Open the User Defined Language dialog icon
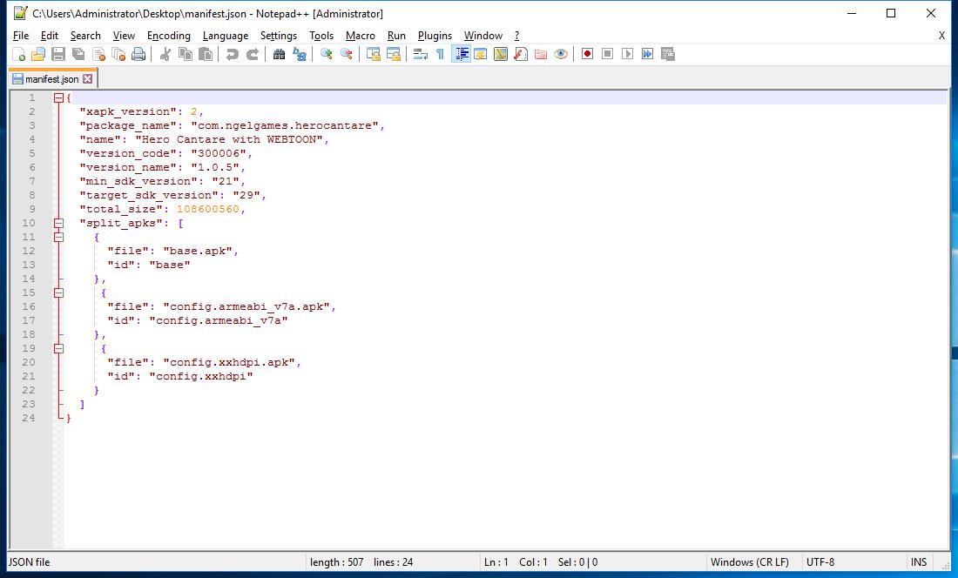Viewport: 958px width, 578px height. [481, 54]
